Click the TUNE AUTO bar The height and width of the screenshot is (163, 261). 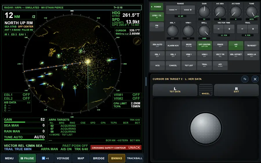24,140
